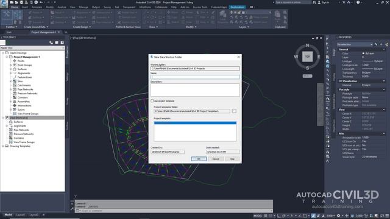
Task: Click the Description text box in dialog
Action: pos(195,90)
